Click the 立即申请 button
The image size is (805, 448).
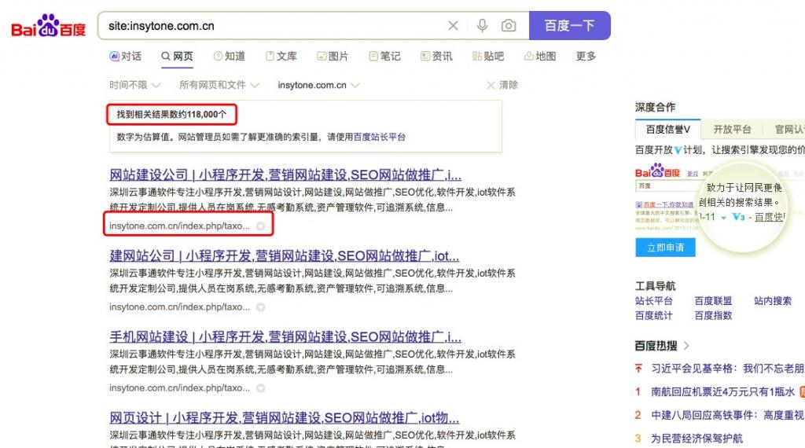coord(665,248)
